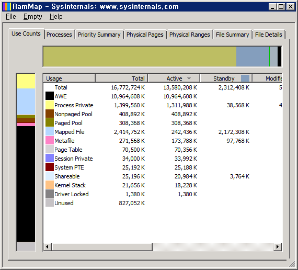Screen dimensions: 298x270
Task: Select the Kernel Stack row label
Action: (70, 185)
